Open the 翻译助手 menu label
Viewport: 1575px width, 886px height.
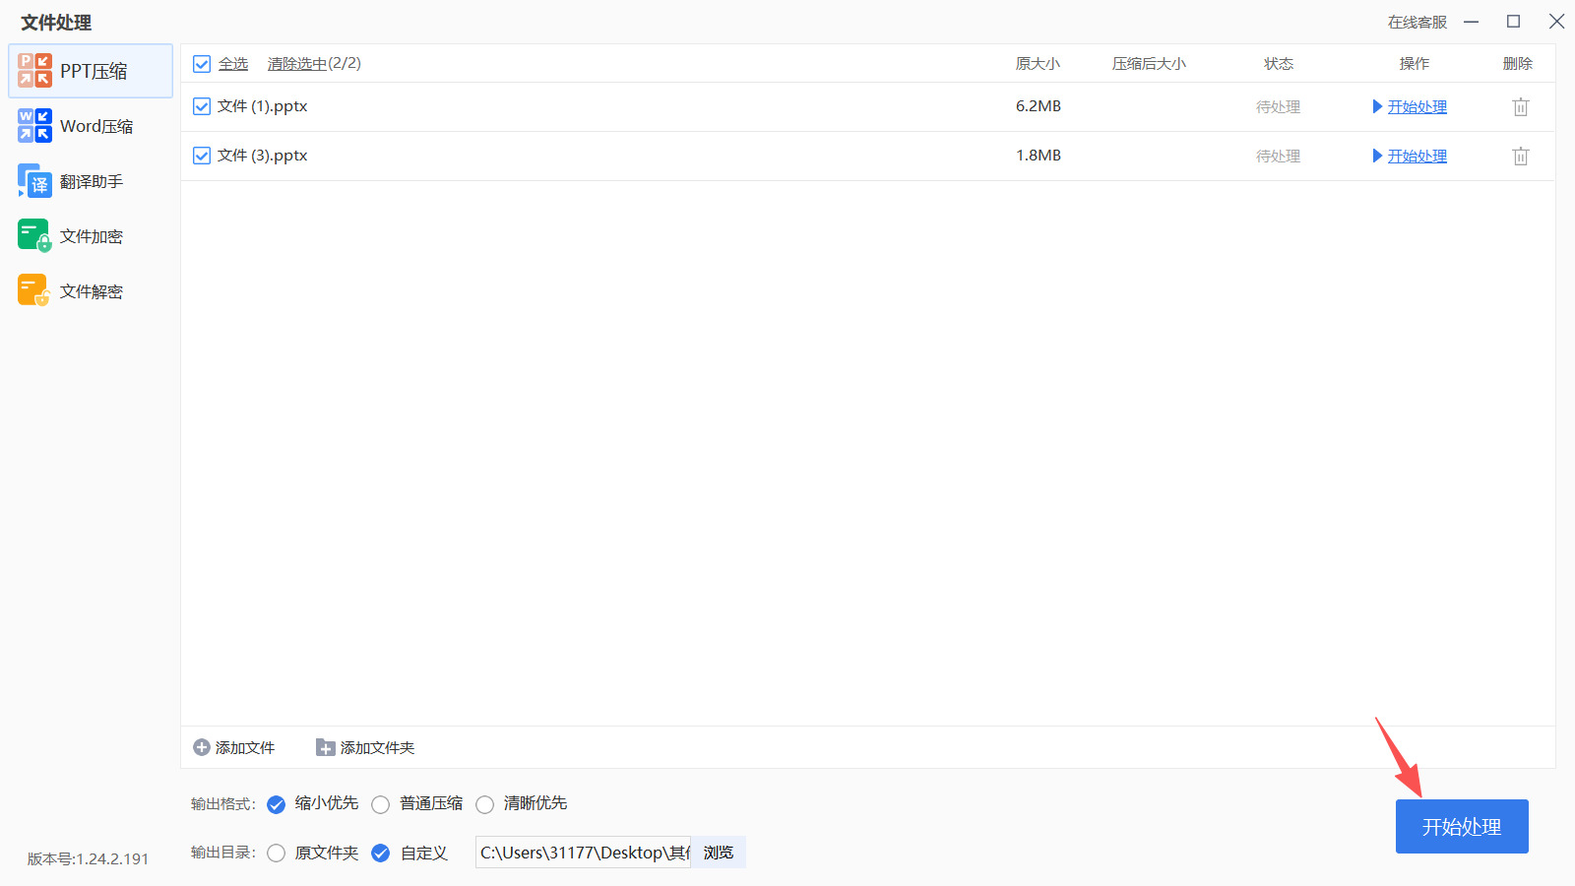(x=92, y=181)
